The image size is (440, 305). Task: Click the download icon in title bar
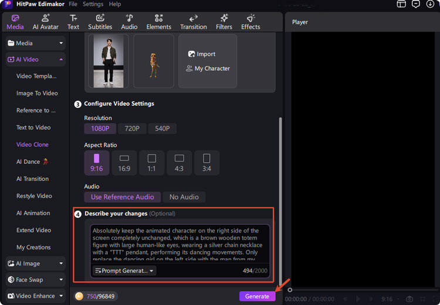[x=430, y=4]
